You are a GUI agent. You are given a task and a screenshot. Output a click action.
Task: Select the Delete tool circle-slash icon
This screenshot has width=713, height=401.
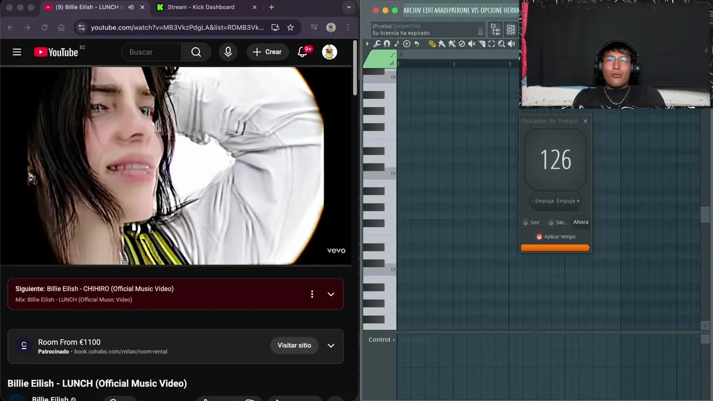[462, 44]
